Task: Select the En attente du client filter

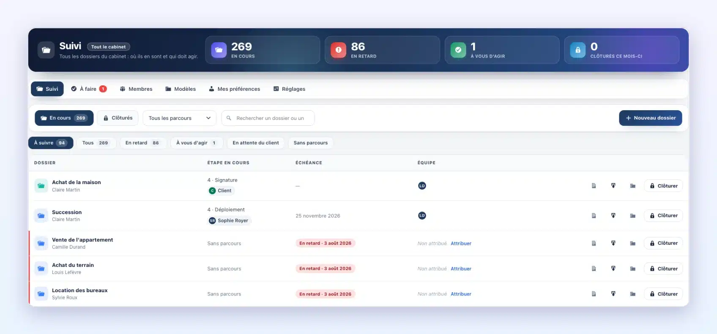Action: [256, 143]
